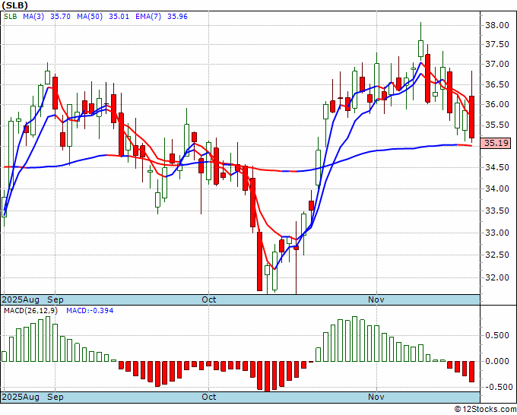Click 2025Aug on the price chart axis

[x=21, y=299]
